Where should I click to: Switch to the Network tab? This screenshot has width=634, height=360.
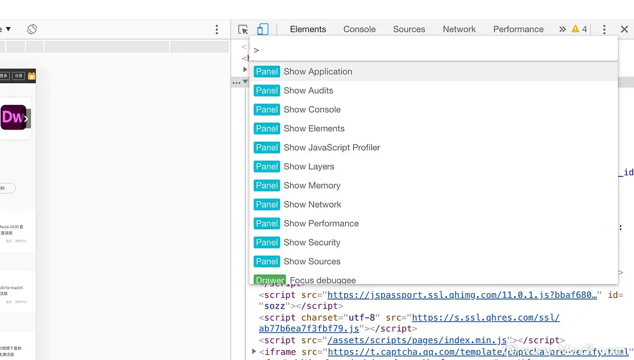coord(459,29)
